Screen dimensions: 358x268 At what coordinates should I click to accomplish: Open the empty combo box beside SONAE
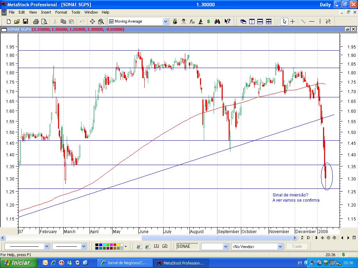[x=214, y=246]
